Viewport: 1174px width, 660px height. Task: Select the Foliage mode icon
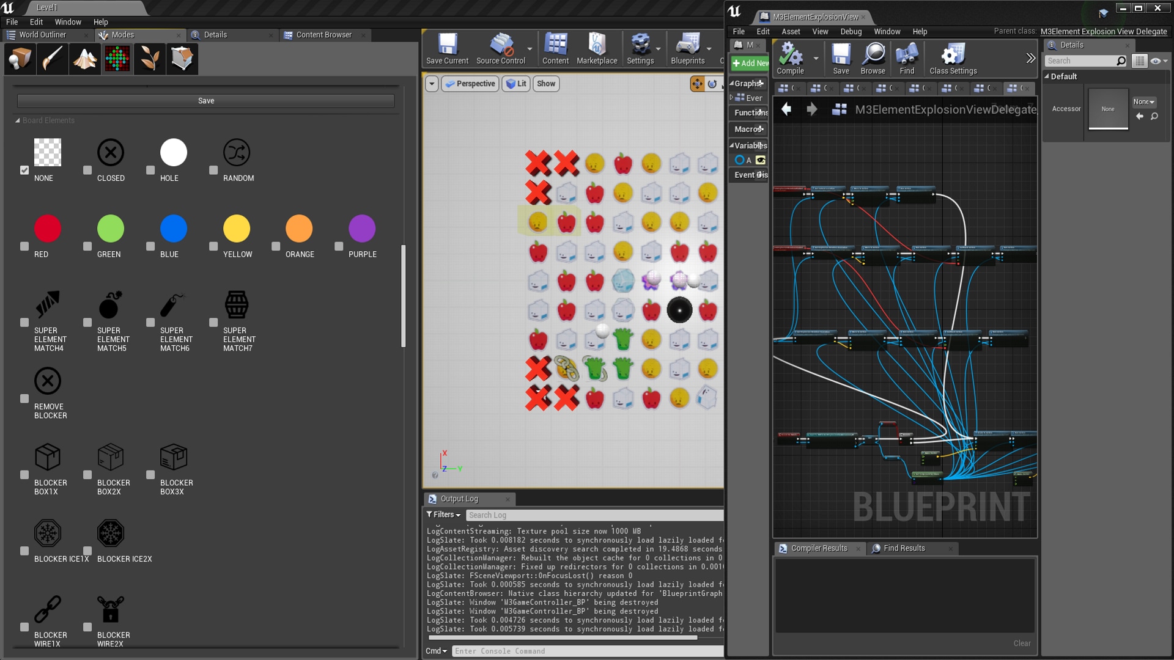click(x=149, y=59)
